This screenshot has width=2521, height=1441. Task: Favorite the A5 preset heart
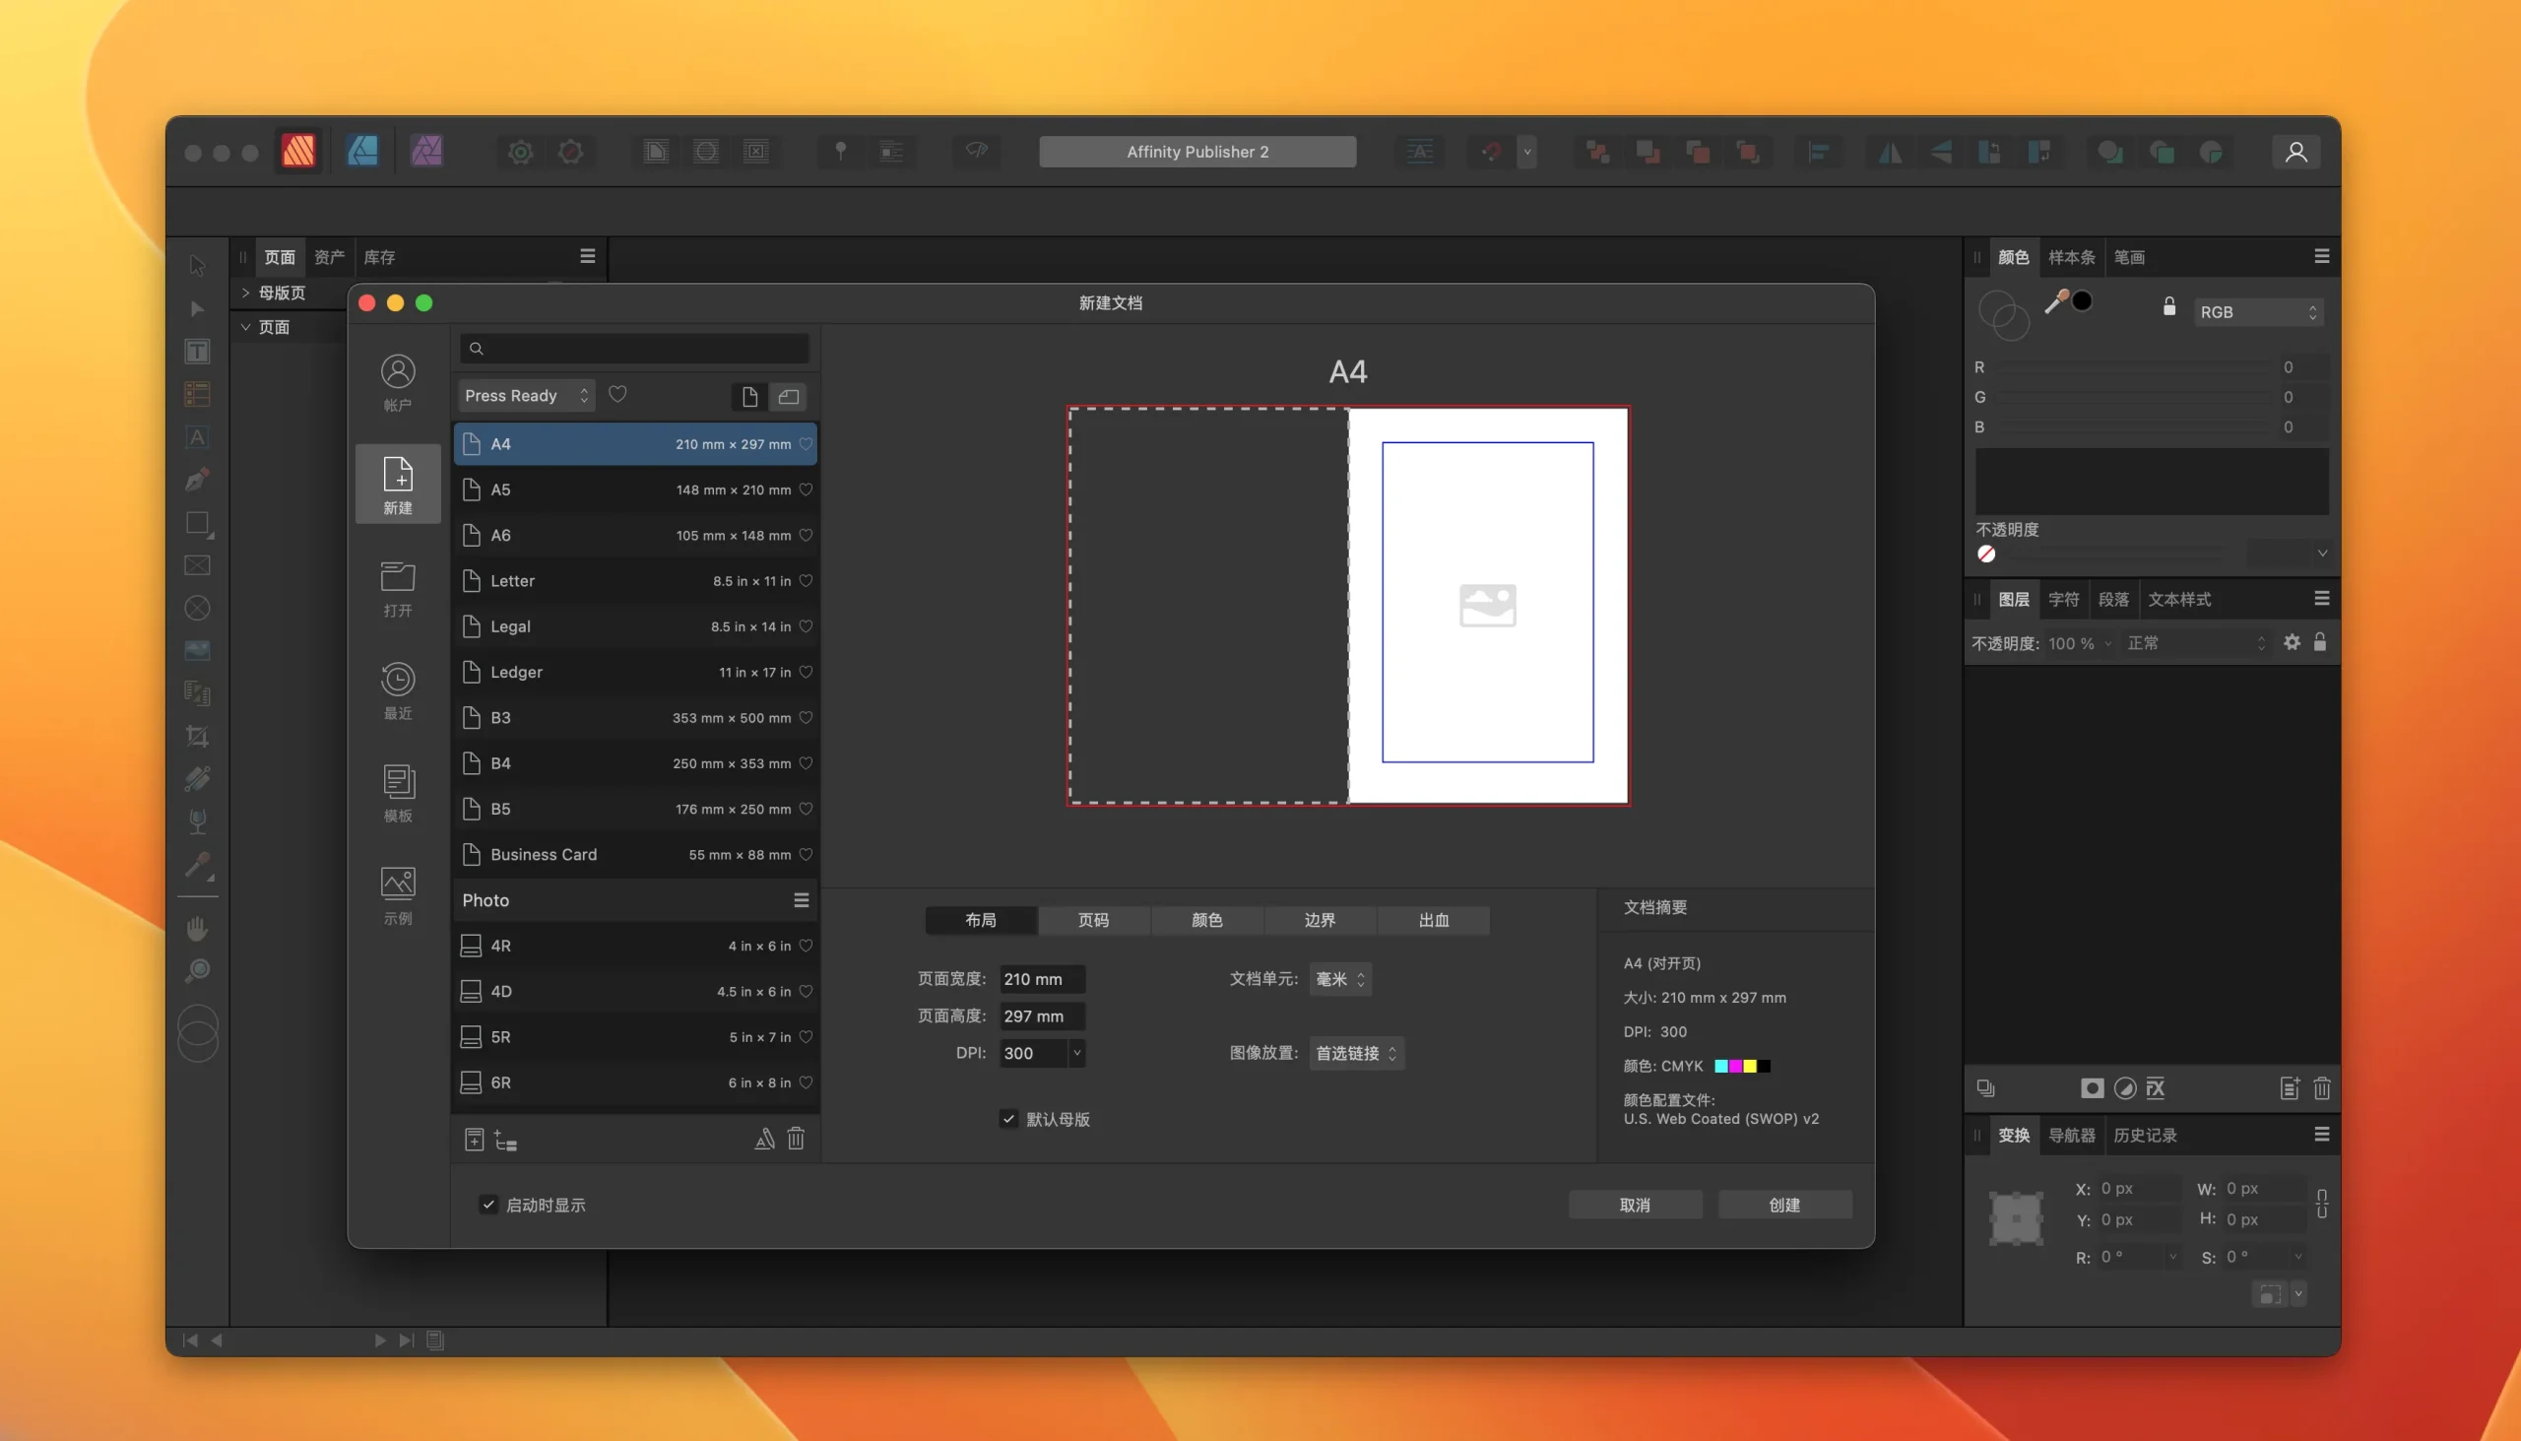pos(806,490)
